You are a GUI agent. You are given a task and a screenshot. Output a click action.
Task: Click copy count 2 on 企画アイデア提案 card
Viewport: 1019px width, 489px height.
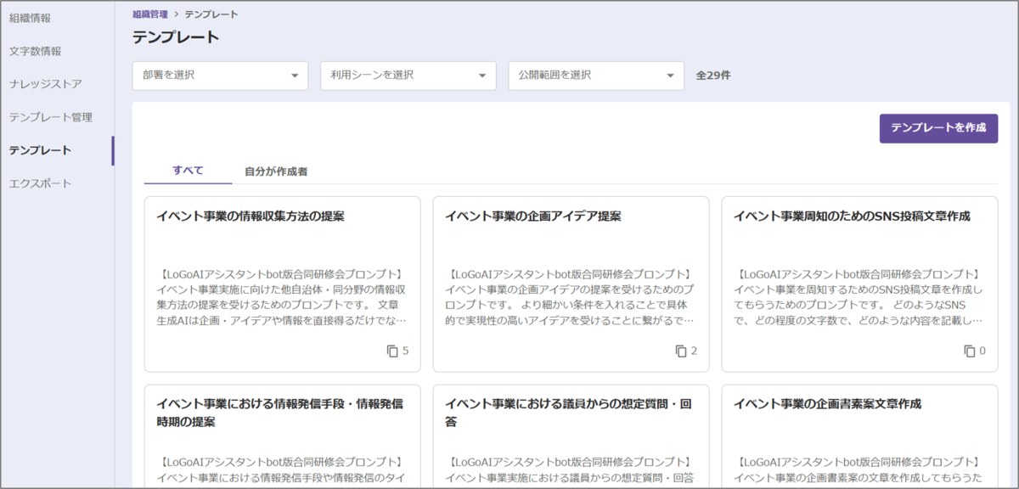694,351
